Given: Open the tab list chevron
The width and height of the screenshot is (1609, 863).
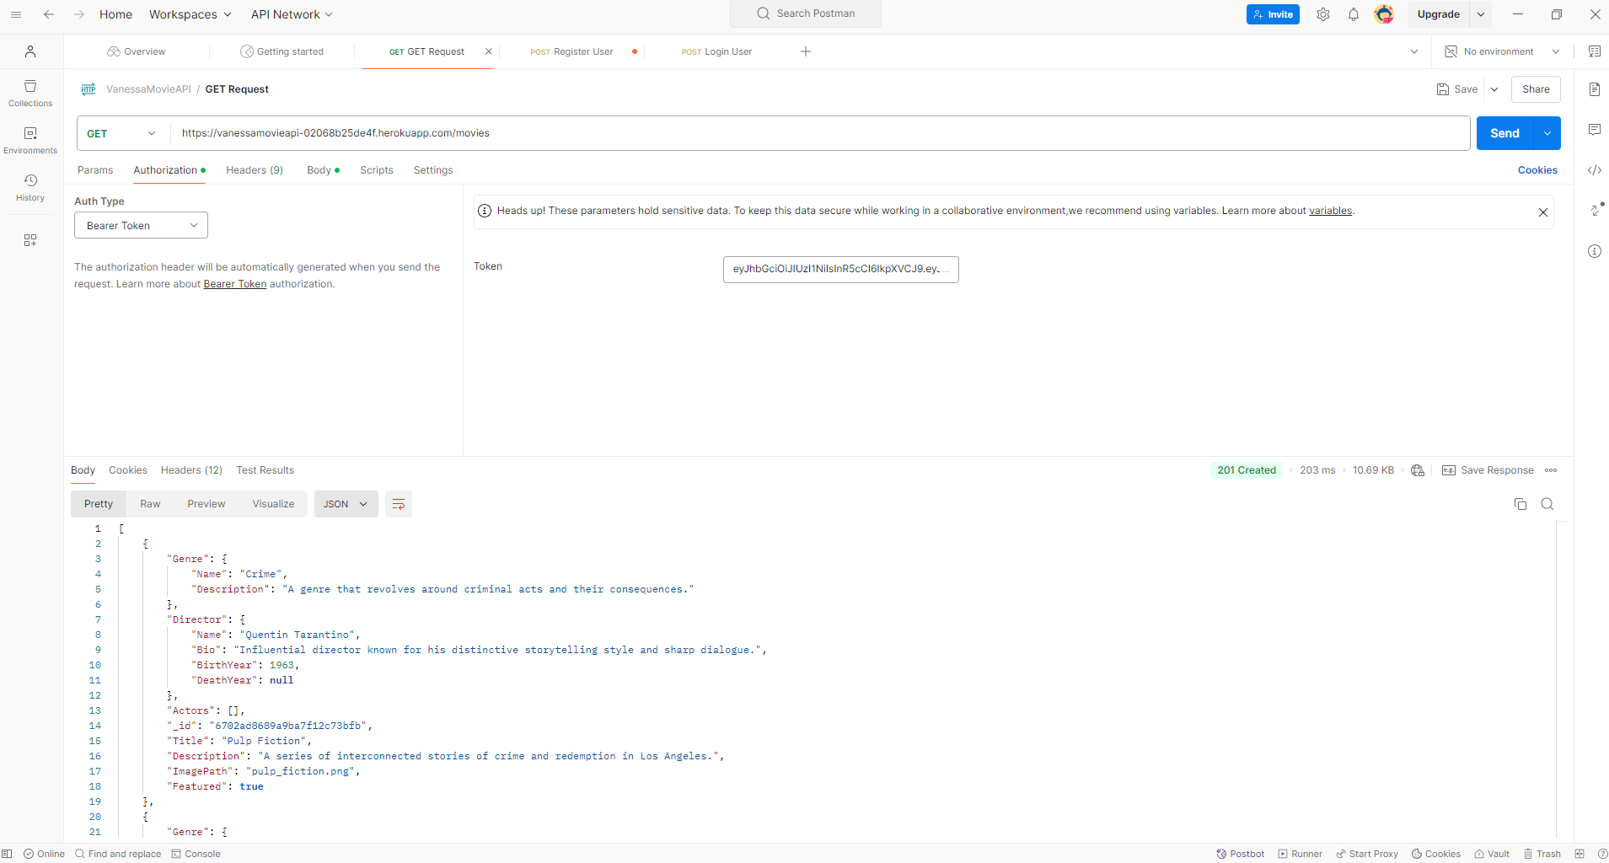Looking at the screenshot, I should [1414, 51].
